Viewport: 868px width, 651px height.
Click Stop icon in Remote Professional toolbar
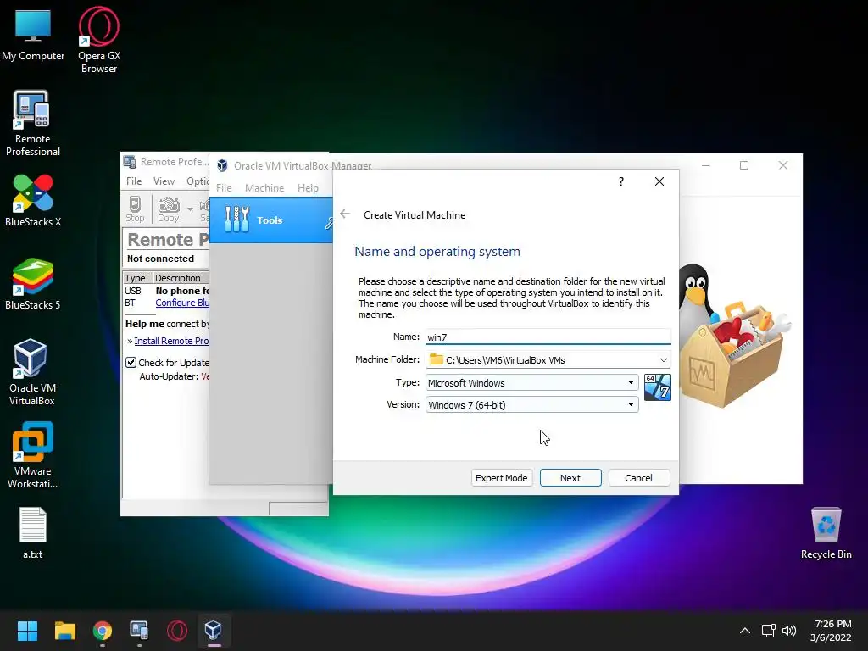[x=135, y=209]
